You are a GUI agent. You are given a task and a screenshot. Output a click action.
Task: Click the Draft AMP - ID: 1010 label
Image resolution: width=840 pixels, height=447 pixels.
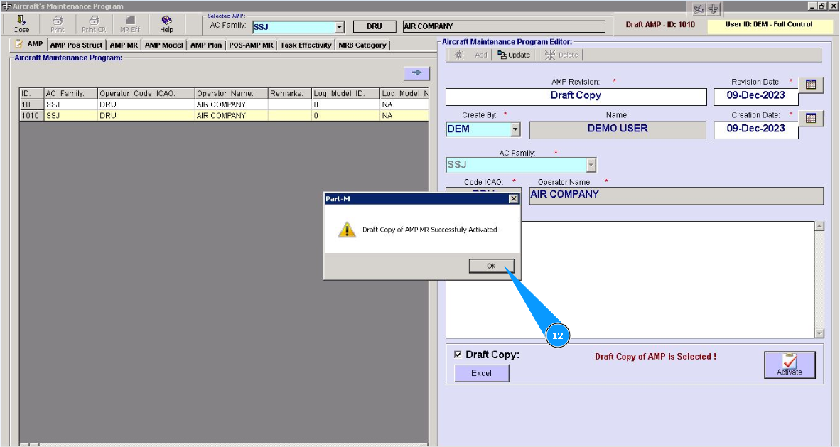pos(660,25)
